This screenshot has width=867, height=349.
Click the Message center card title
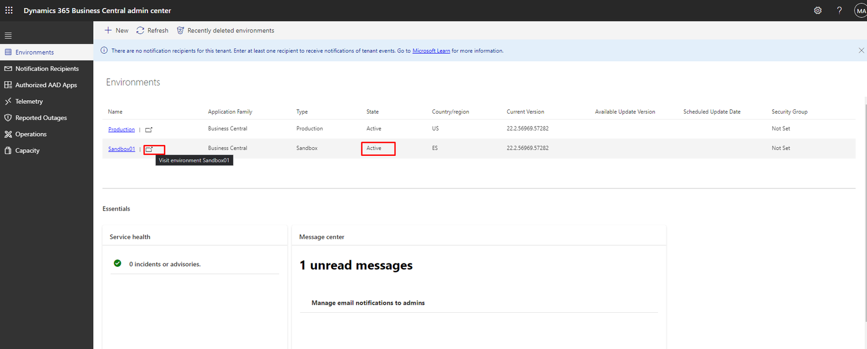coord(321,237)
